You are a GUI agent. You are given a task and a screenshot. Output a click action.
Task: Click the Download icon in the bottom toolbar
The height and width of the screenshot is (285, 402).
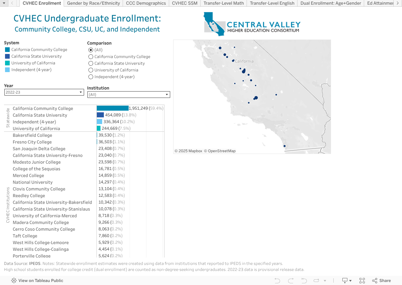(345, 281)
